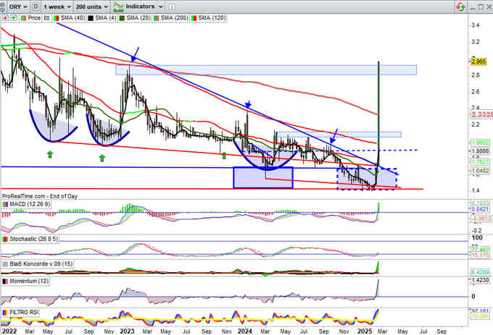The image size is (493, 335).
Task: Click the MACD panel color icon
Action: 5,204
